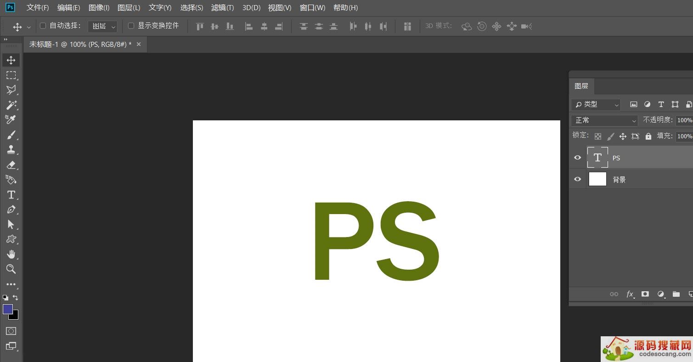Select the Magic Wand tool
Viewport: 693px width, 362px height.
click(11, 105)
